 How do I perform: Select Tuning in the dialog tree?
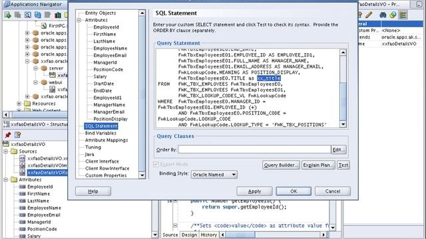[x=93, y=147]
